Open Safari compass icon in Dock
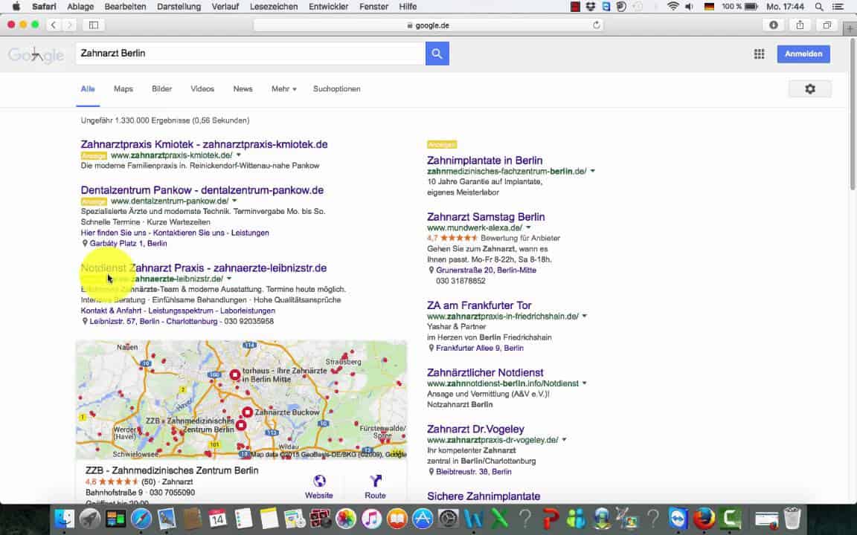 pos(141,519)
